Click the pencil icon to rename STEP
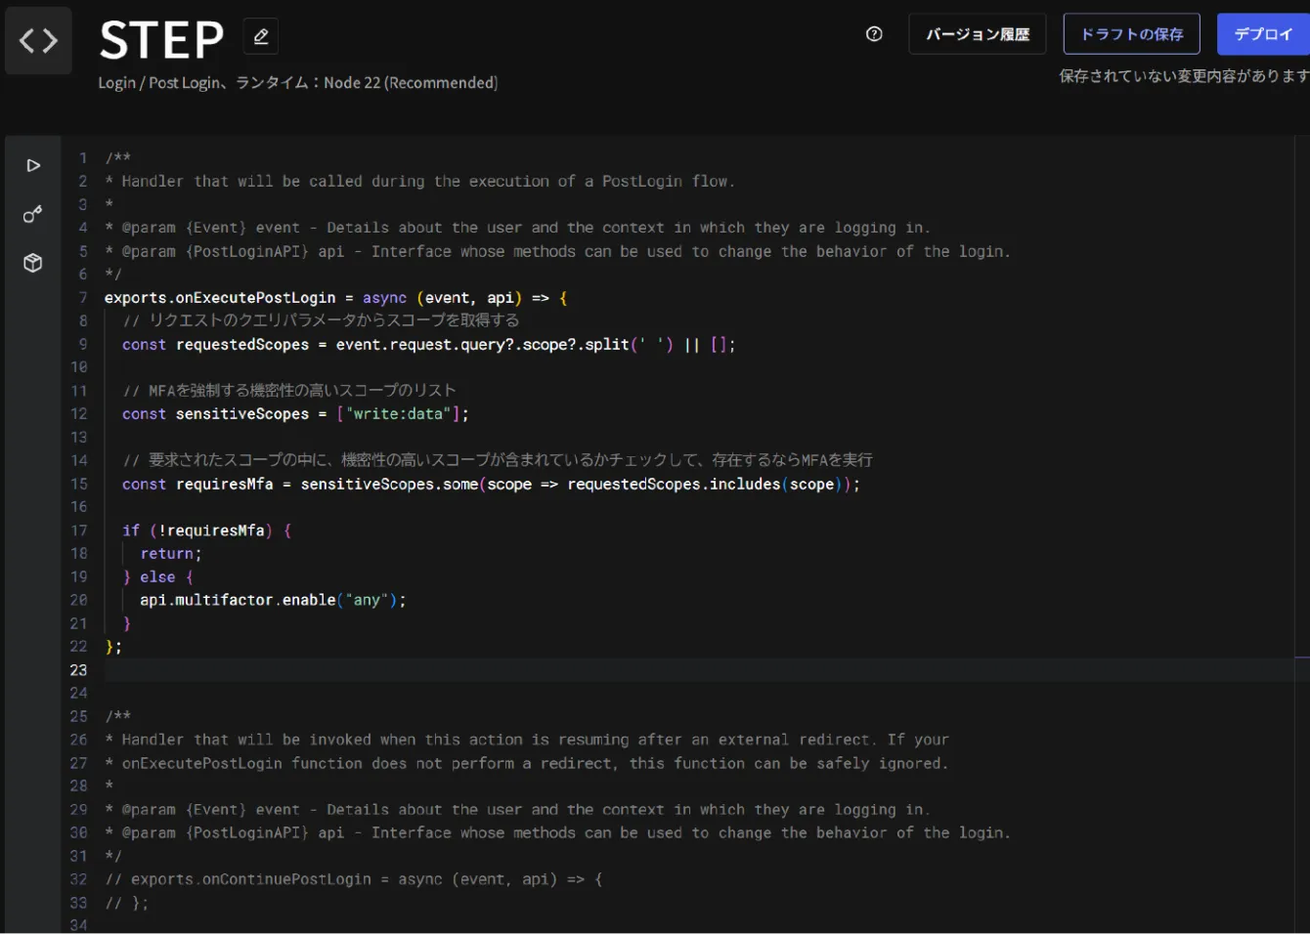Screen dimensions: 1310x934 pos(261,36)
